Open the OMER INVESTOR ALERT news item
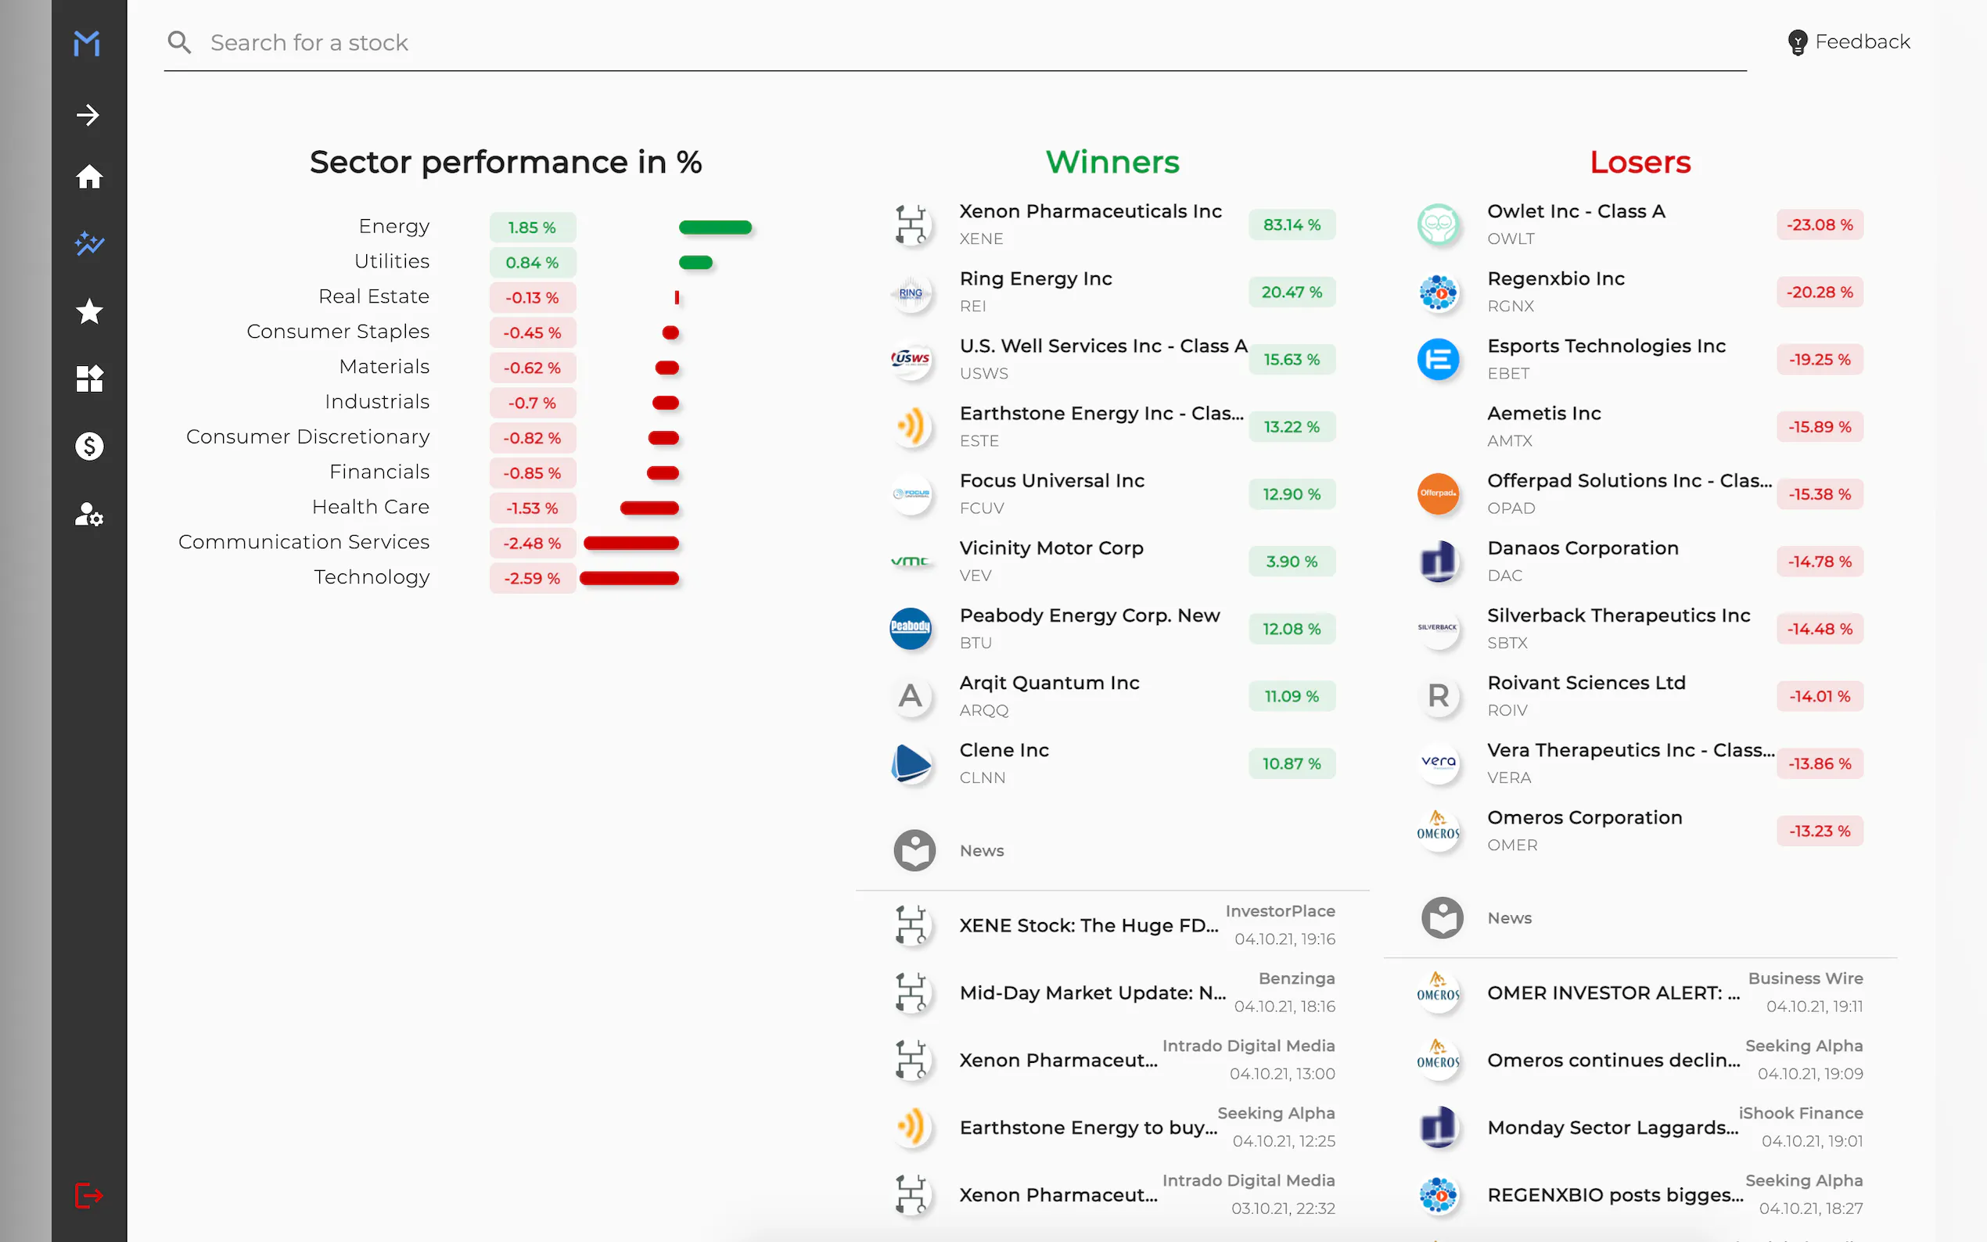Screen dimensions: 1987x1242 pyautogui.click(x=1612, y=993)
